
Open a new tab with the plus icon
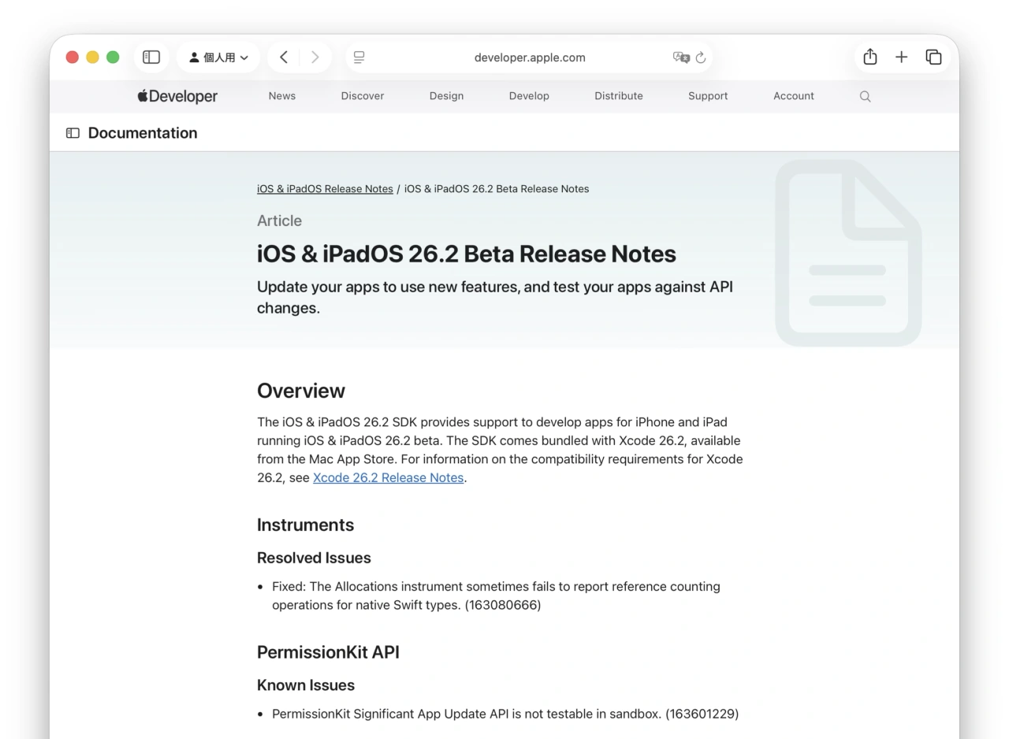tap(901, 57)
